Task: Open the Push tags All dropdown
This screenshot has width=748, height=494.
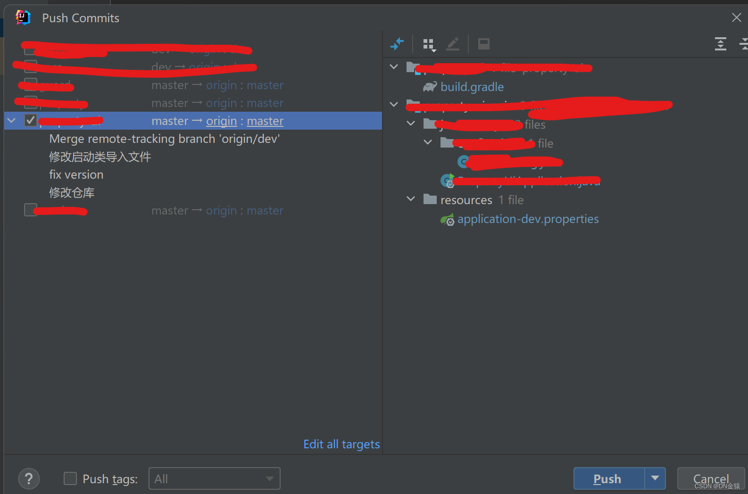Action: click(x=215, y=479)
